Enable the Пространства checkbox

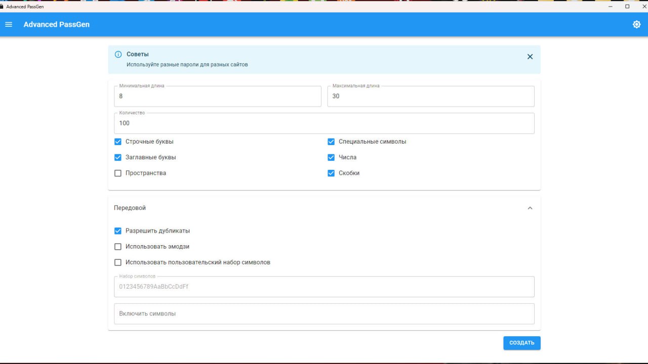click(118, 173)
